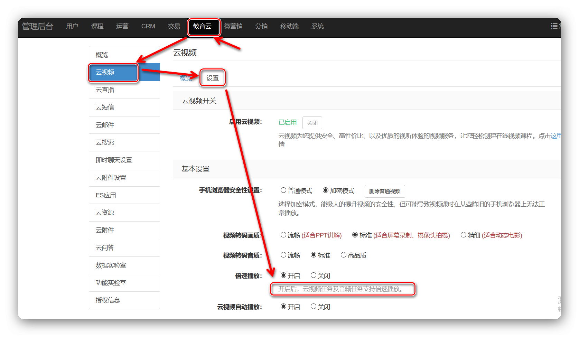Choose 精细 video transcoding quality
Image resolution: width=579 pixels, height=337 pixels.
[464, 235]
